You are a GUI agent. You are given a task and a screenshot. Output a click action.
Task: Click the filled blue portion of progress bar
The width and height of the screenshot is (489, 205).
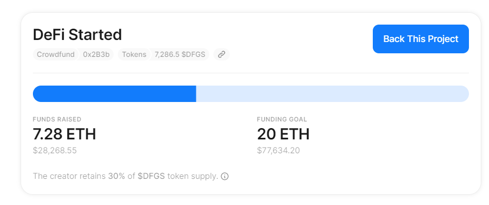pos(115,94)
